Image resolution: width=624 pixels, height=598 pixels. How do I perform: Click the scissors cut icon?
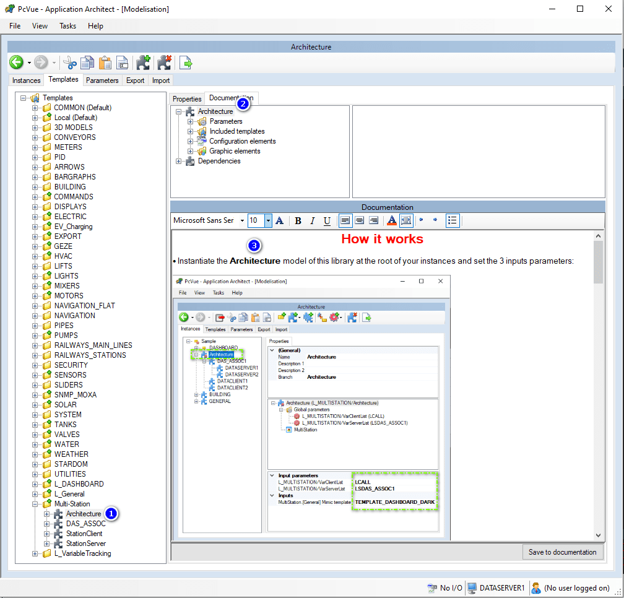tap(70, 62)
